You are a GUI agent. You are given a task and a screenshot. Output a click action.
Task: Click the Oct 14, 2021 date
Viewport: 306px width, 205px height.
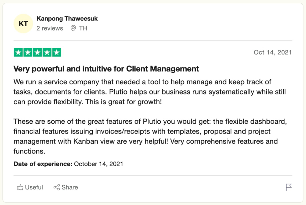click(273, 52)
